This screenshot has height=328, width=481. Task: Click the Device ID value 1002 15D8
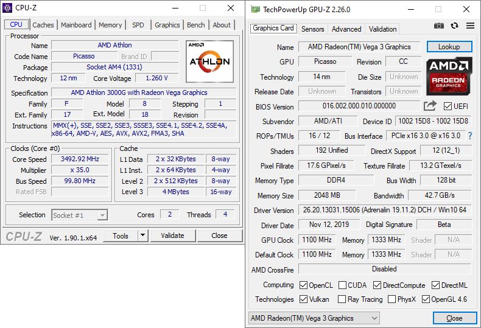[x=433, y=121]
